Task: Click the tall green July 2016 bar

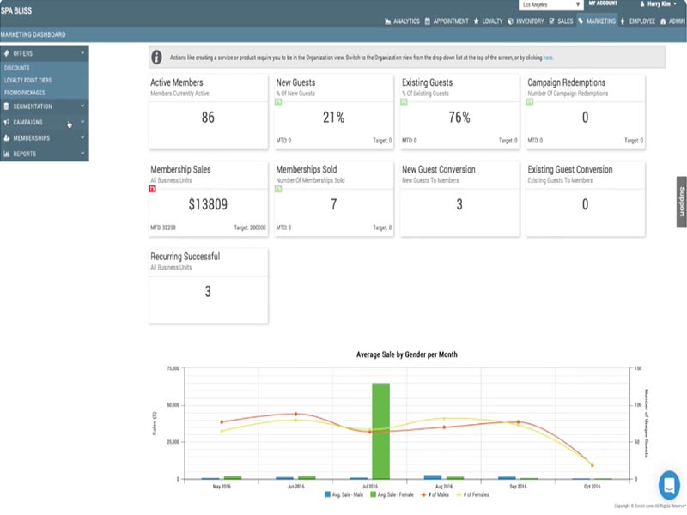Action: [380, 431]
